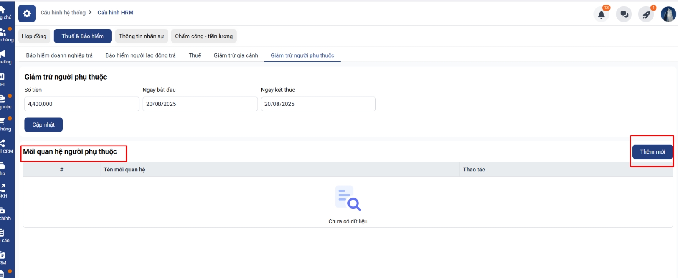Switch to Bảo hiểm doanh nghiệp trả subtab
678x278 pixels.
point(59,55)
